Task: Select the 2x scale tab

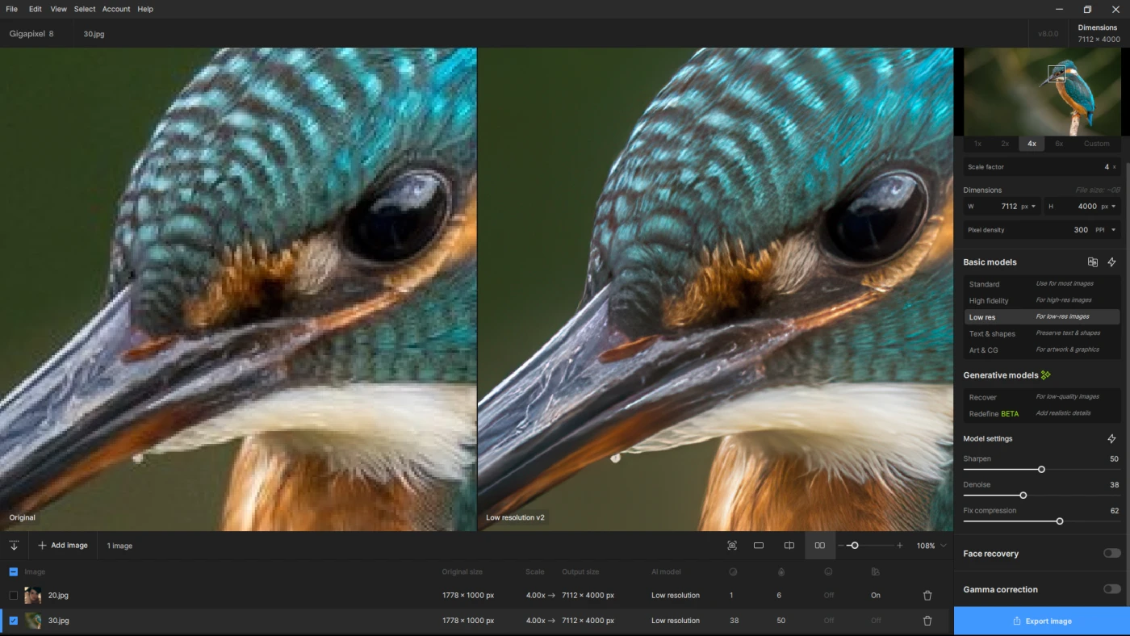Action: pyautogui.click(x=1005, y=144)
